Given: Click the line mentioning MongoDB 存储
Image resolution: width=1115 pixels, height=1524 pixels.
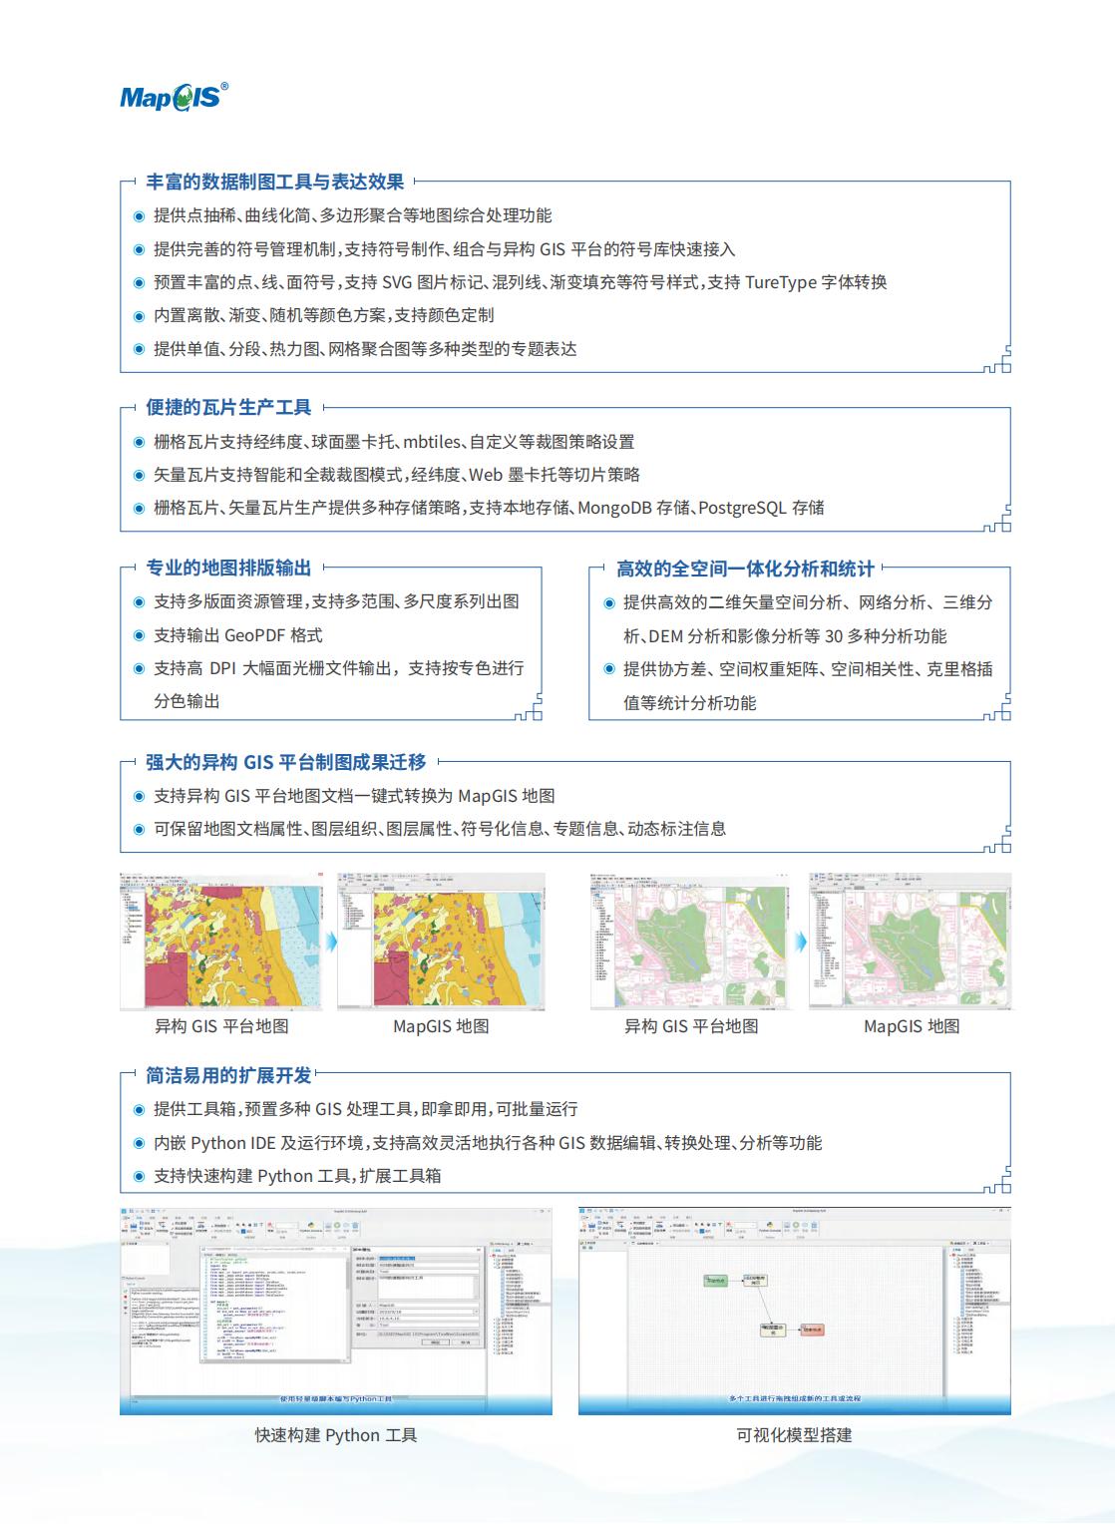Looking at the screenshot, I should (489, 508).
